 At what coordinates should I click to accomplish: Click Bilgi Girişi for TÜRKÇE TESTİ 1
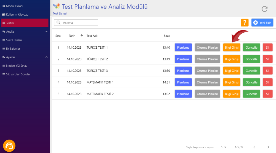click(232, 48)
